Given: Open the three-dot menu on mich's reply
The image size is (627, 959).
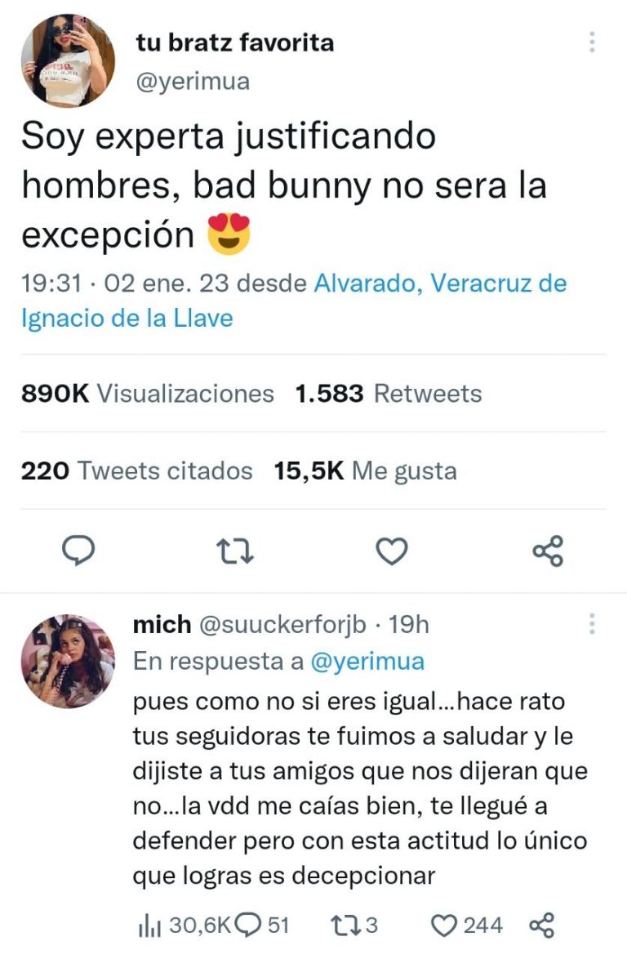Looking at the screenshot, I should coord(592,623).
